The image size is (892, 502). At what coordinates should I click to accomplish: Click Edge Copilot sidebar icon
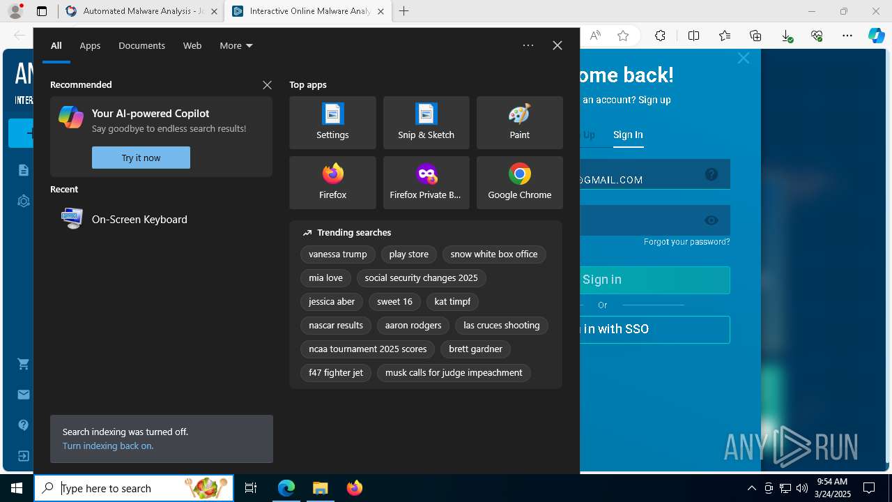click(x=877, y=36)
